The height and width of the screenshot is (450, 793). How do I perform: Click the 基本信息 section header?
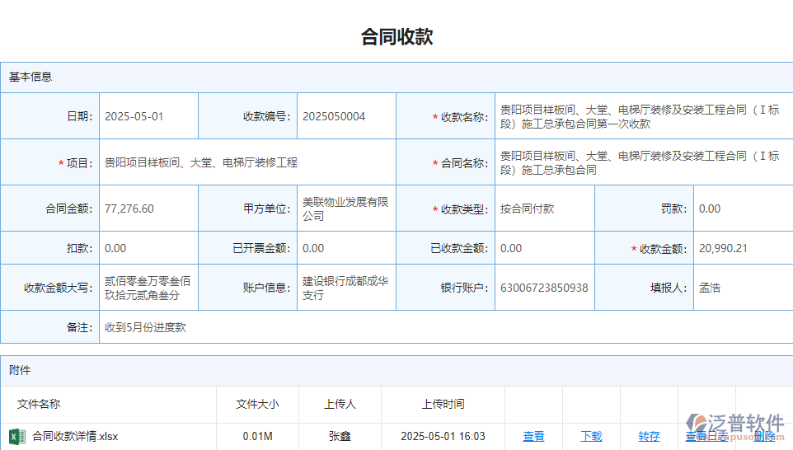pyautogui.click(x=30, y=77)
